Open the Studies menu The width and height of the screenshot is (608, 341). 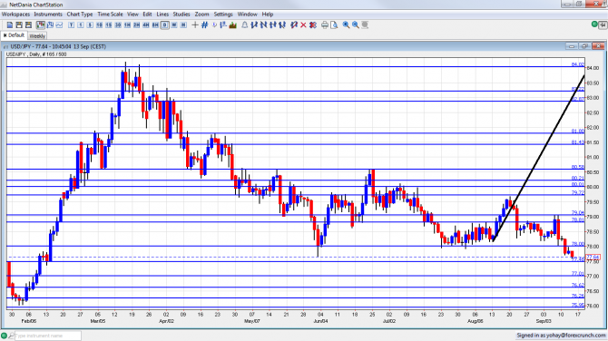click(x=181, y=15)
